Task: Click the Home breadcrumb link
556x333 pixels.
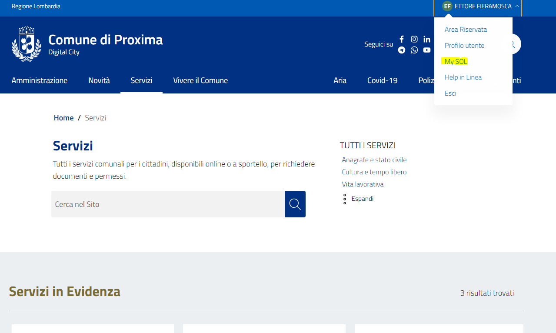Action: click(63, 118)
